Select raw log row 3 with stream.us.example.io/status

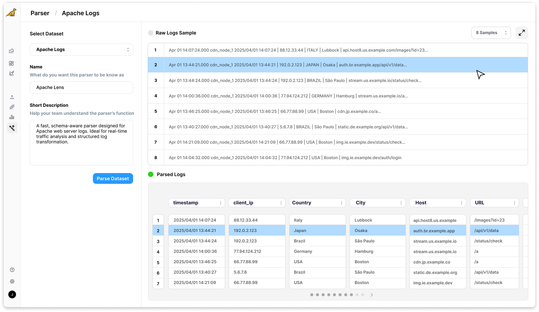tap(338, 80)
